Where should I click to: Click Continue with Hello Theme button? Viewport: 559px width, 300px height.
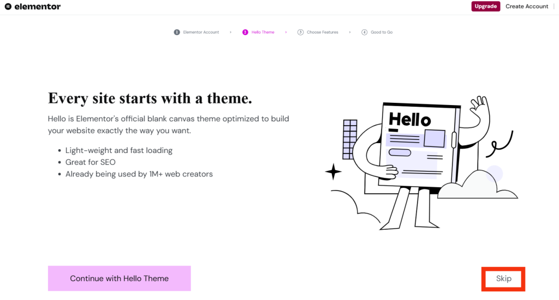tap(119, 278)
